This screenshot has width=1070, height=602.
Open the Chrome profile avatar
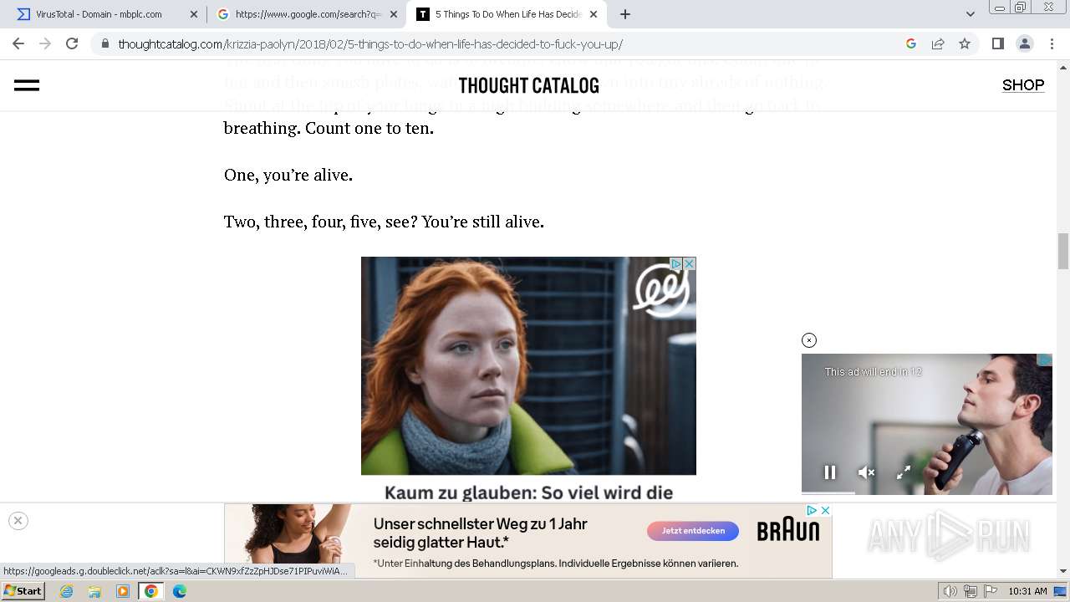1024,43
